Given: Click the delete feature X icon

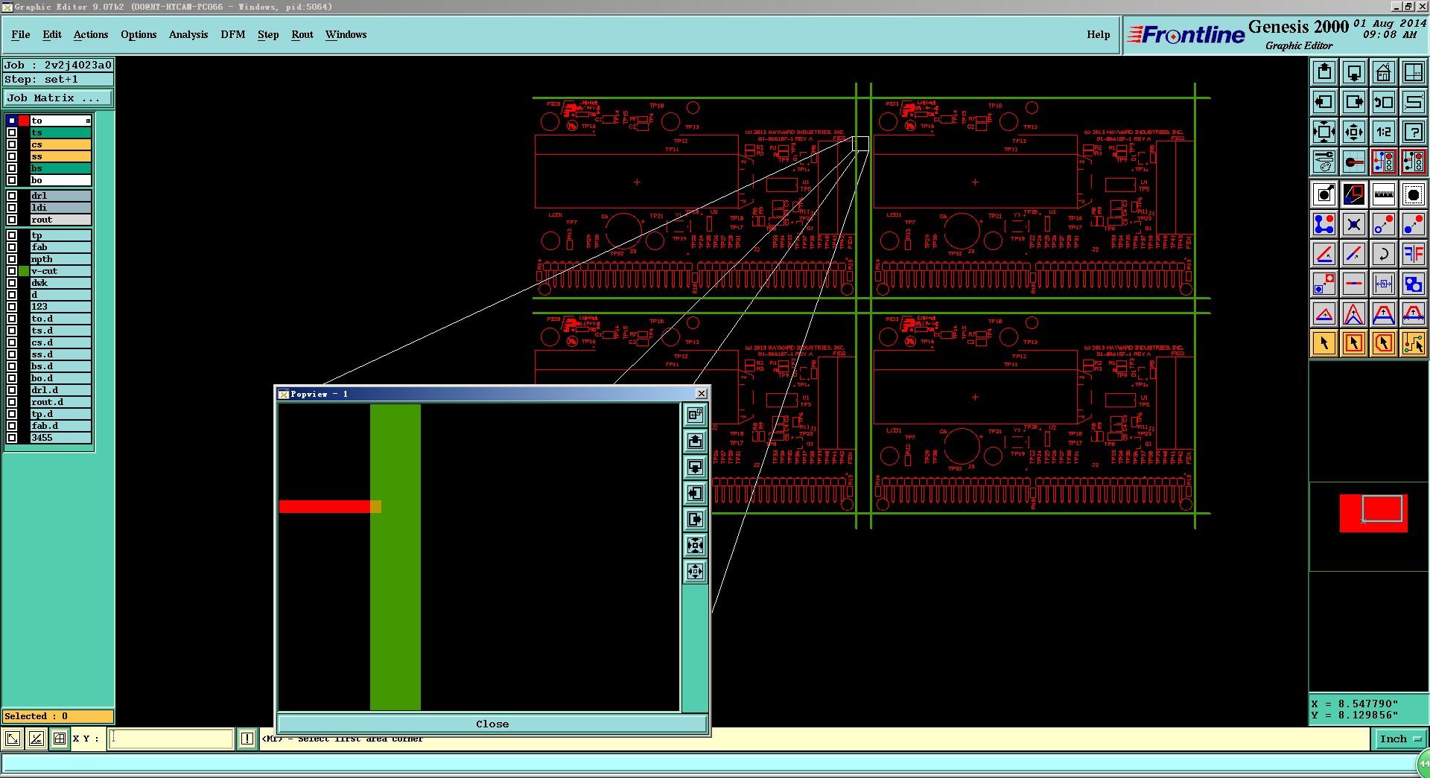Looking at the screenshot, I should [1354, 224].
